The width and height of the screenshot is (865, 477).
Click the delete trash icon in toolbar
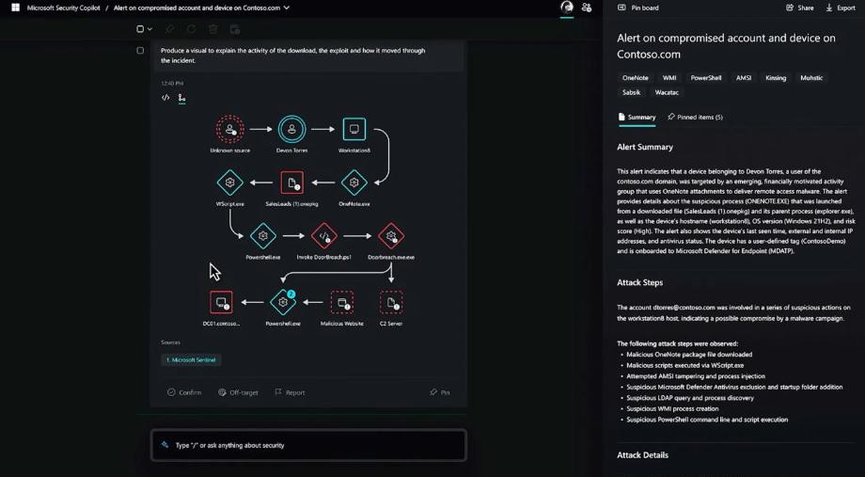tap(213, 29)
